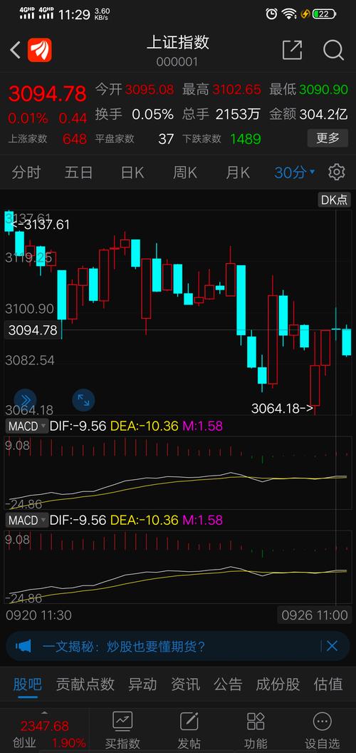Open the first MACD indicator dropdown
Screen dimensions: 356x753
(27, 426)
